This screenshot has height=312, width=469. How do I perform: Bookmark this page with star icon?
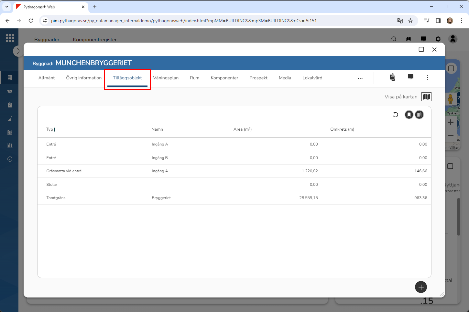(x=410, y=21)
